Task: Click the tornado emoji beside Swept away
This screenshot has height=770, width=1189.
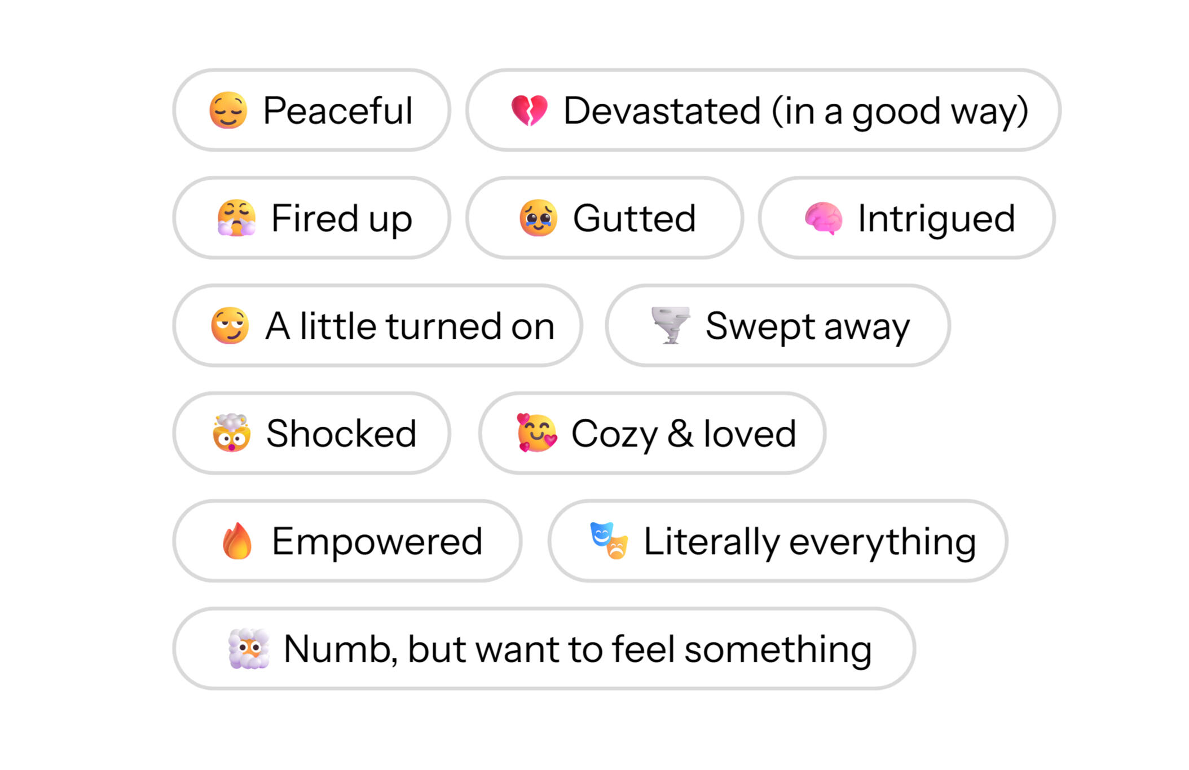Action: [670, 325]
